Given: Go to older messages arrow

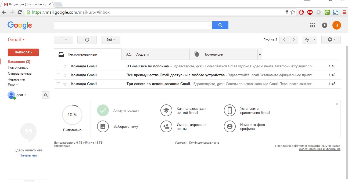Looking at the screenshot, I should (x=294, y=39).
